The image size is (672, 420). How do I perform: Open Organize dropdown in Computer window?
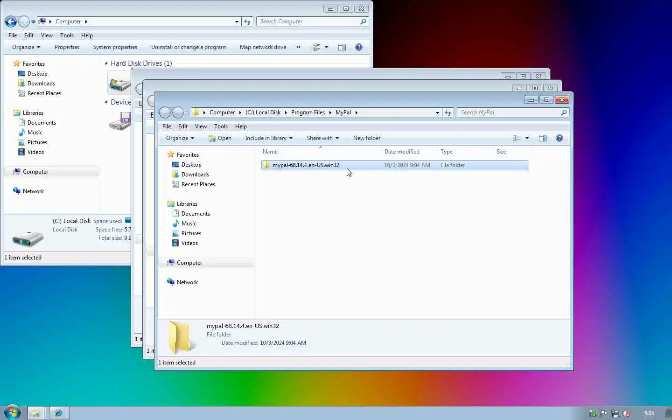pos(26,47)
